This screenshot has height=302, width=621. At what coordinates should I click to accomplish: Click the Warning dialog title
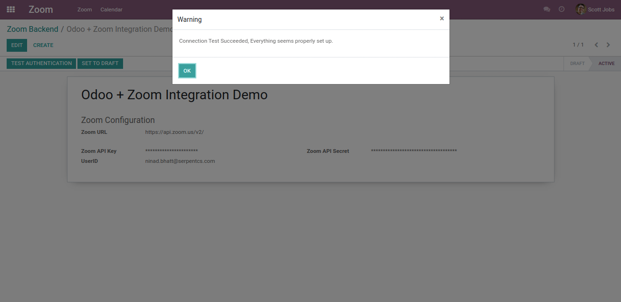190,19
